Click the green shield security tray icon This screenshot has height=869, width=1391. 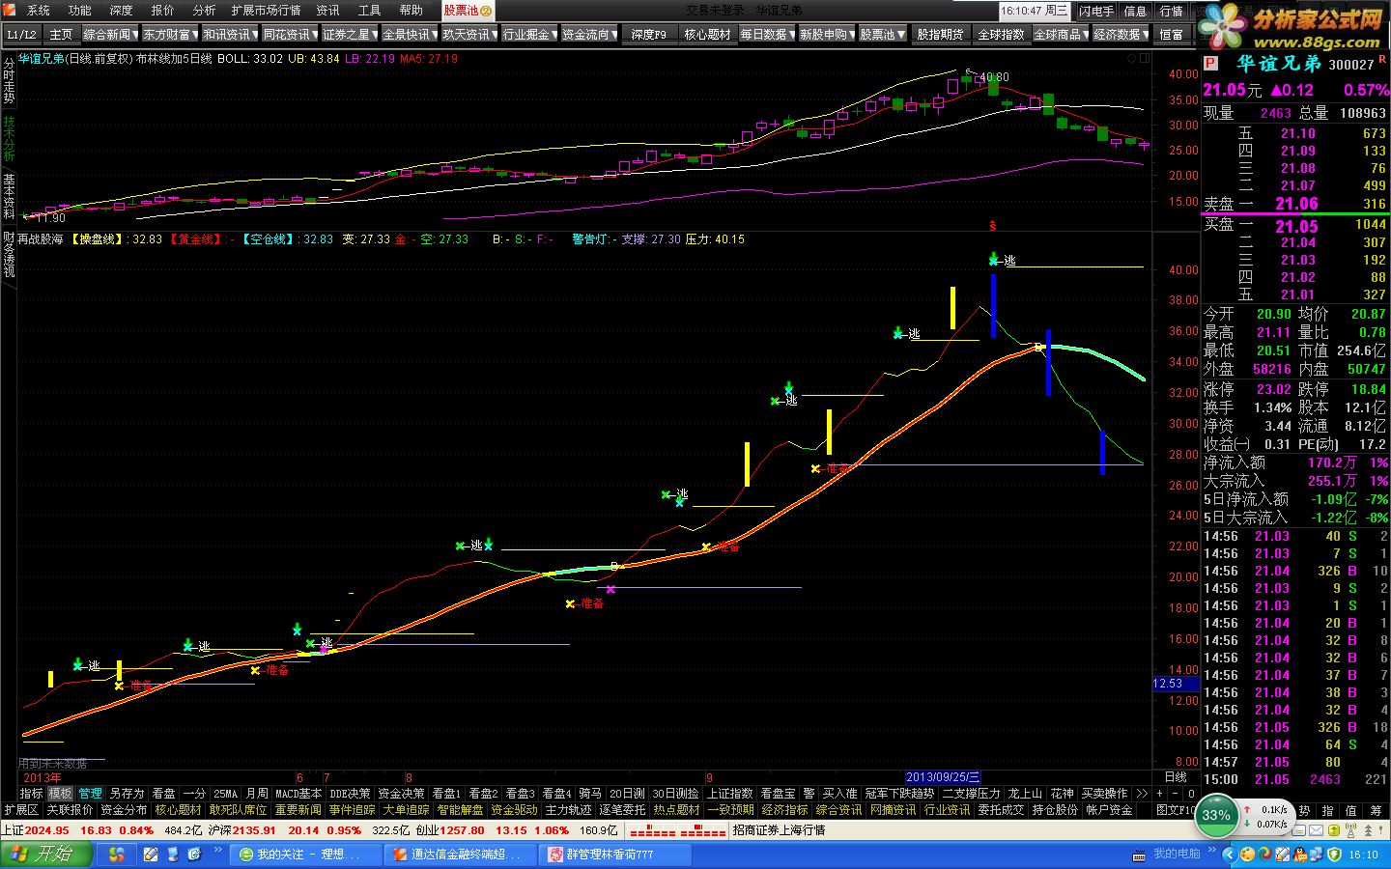[1334, 855]
